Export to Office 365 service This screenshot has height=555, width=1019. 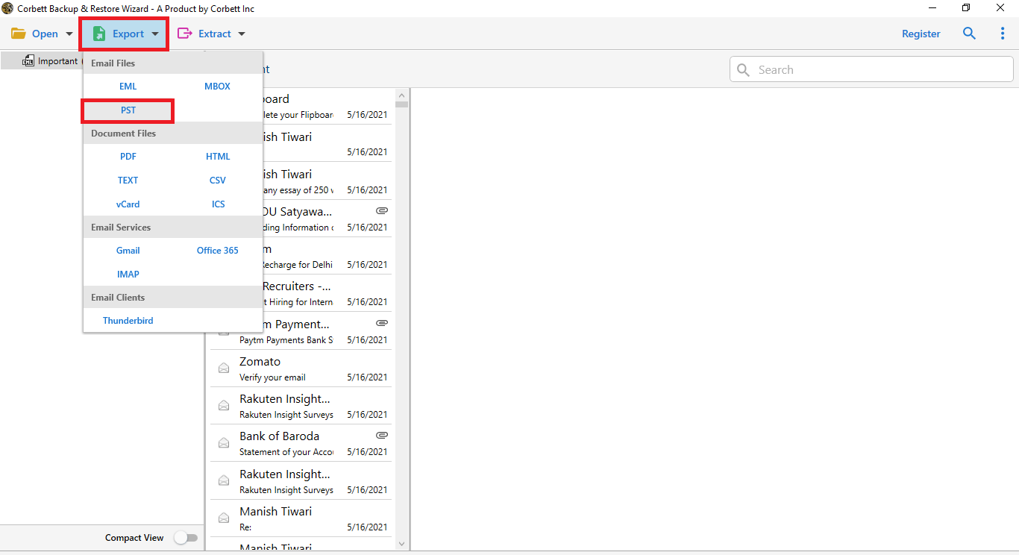[x=218, y=251]
